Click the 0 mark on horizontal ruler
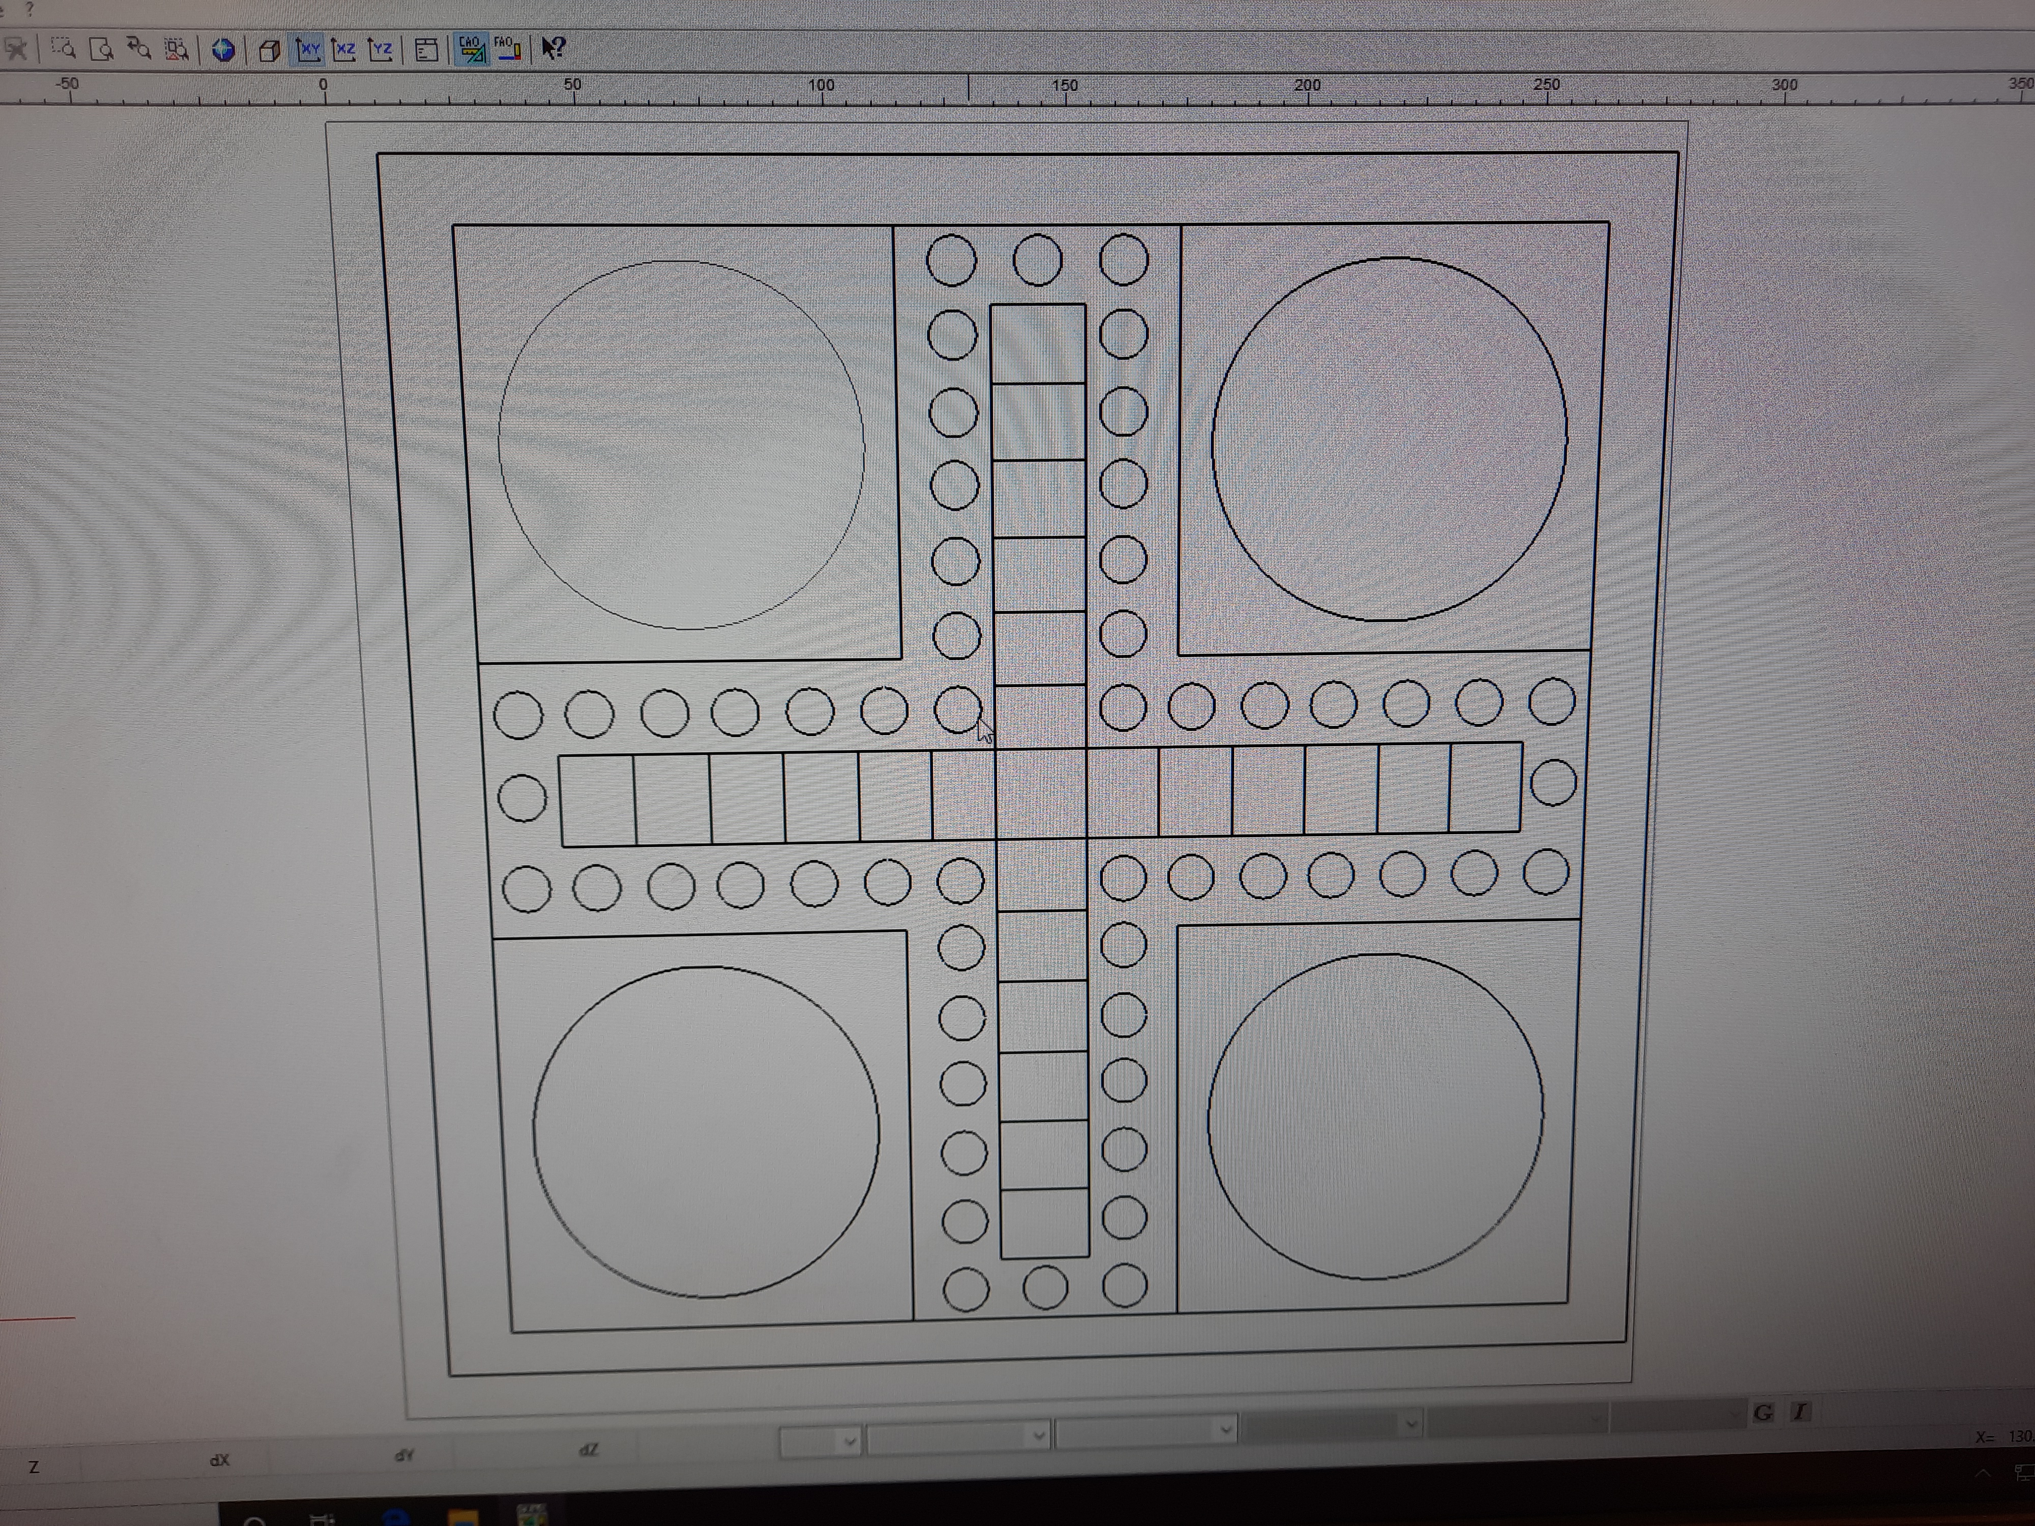The image size is (2035, 1526). pos(323,84)
